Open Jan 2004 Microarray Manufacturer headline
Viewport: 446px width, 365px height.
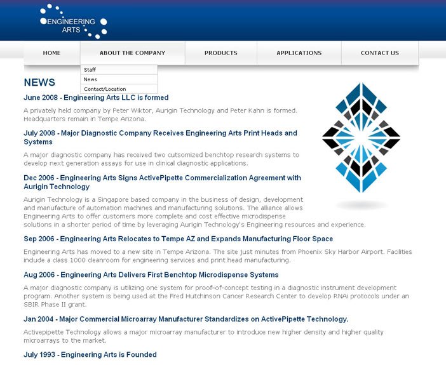tap(186, 319)
